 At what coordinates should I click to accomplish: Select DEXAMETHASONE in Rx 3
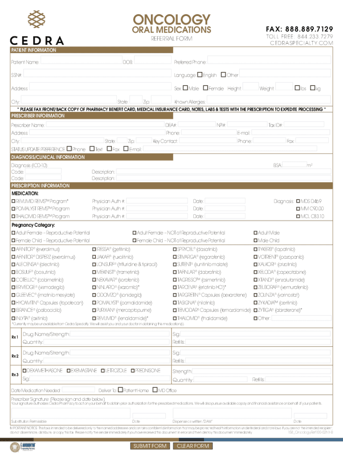tap(24, 370)
